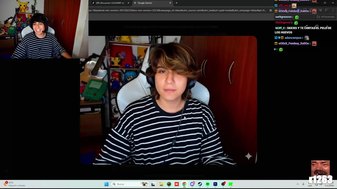337x189 pixels.
Task: Click the generated striped-shirt portrait image
Action: click(x=168, y=100)
